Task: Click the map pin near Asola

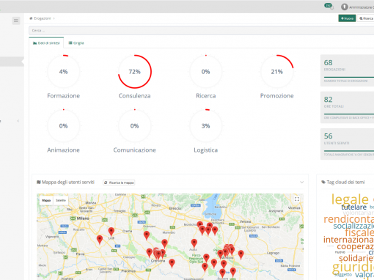Action: click(194, 243)
